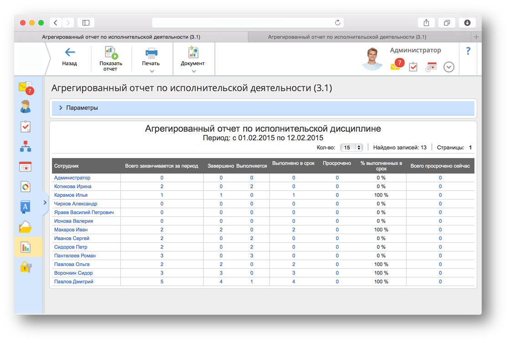
Task: Click the Назад back arrow
Action: coord(70,52)
